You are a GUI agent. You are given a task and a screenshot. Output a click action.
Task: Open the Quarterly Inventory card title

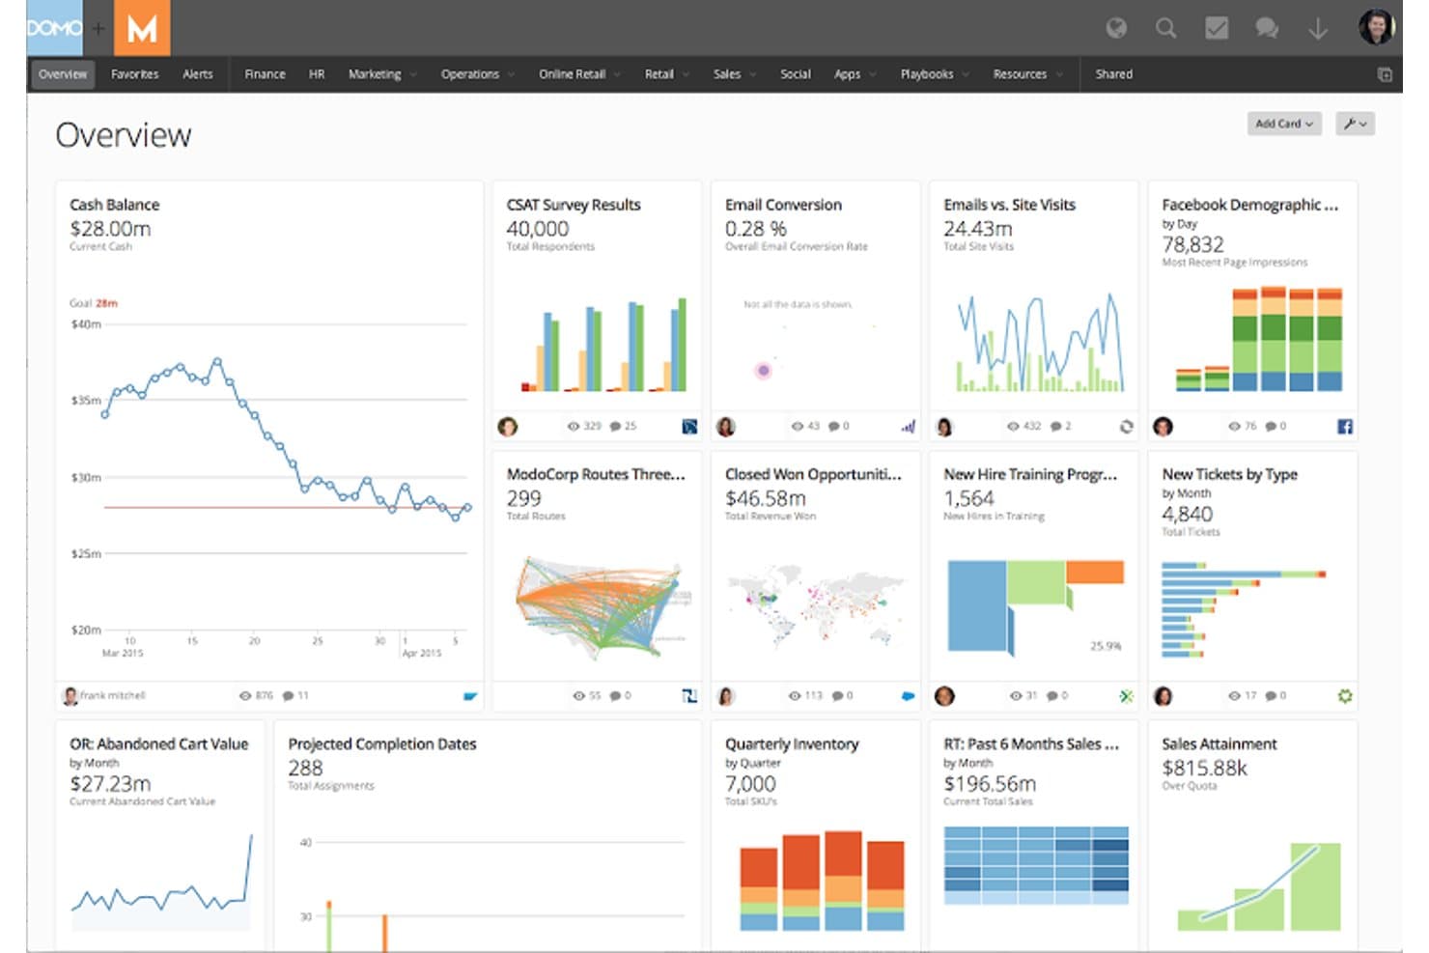792,744
